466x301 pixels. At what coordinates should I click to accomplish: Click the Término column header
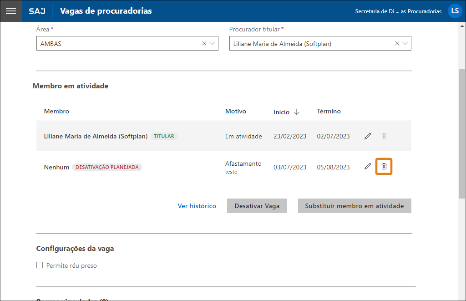[329, 112]
